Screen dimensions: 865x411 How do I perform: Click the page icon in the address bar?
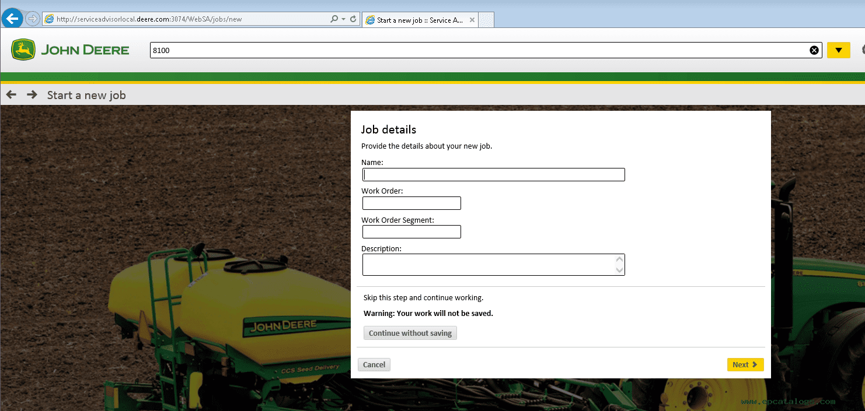point(50,19)
